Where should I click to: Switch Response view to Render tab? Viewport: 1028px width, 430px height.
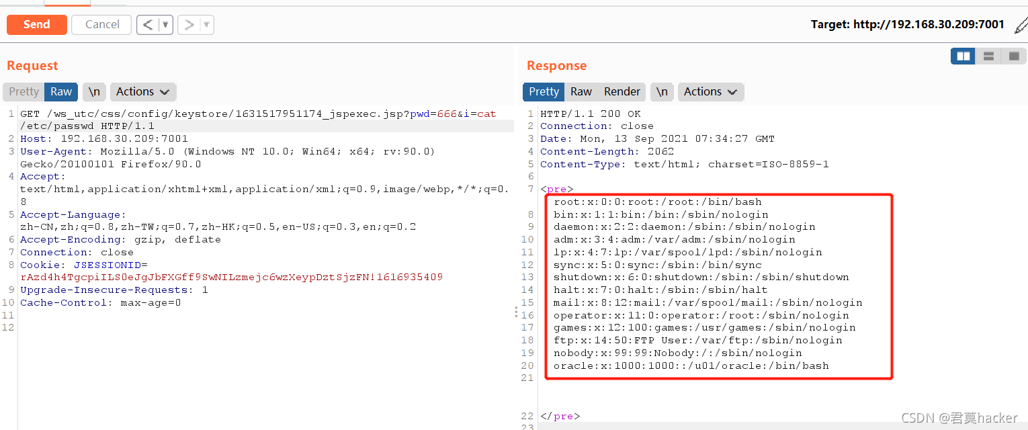622,91
